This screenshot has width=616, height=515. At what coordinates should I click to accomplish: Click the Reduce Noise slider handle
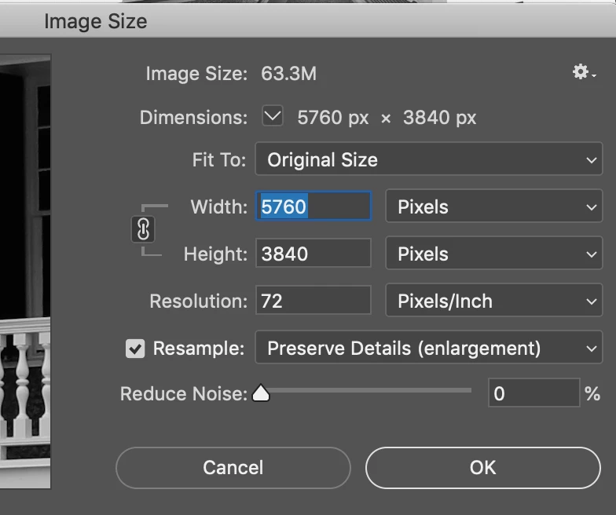pos(261,393)
